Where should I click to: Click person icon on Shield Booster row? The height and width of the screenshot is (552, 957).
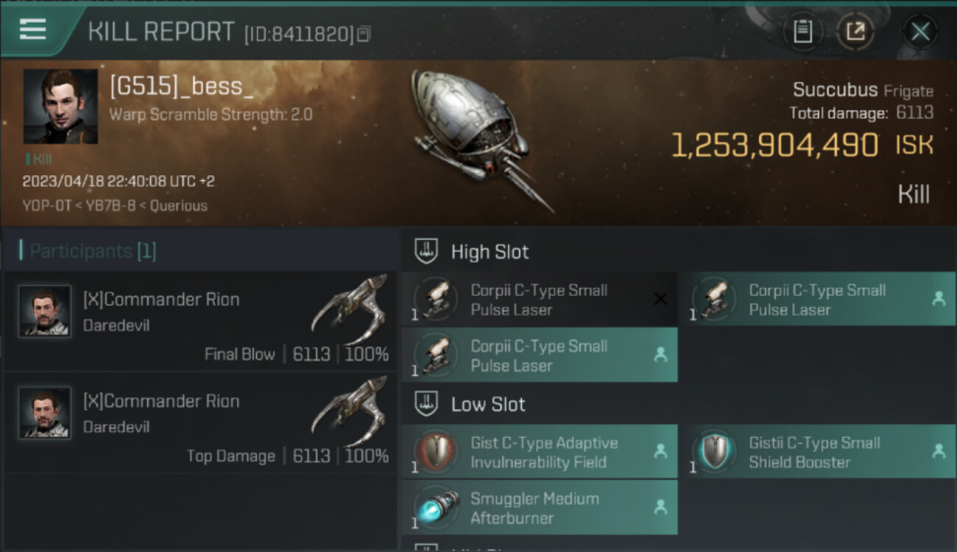click(x=939, y=451)
